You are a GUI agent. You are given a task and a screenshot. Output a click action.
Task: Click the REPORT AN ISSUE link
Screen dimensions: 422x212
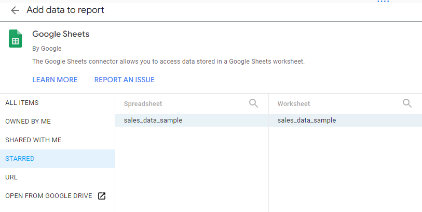[x=124, y=80]
